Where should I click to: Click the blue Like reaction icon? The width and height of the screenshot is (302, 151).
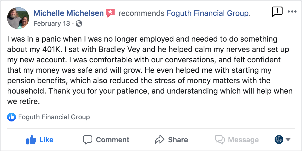(12, 117)
